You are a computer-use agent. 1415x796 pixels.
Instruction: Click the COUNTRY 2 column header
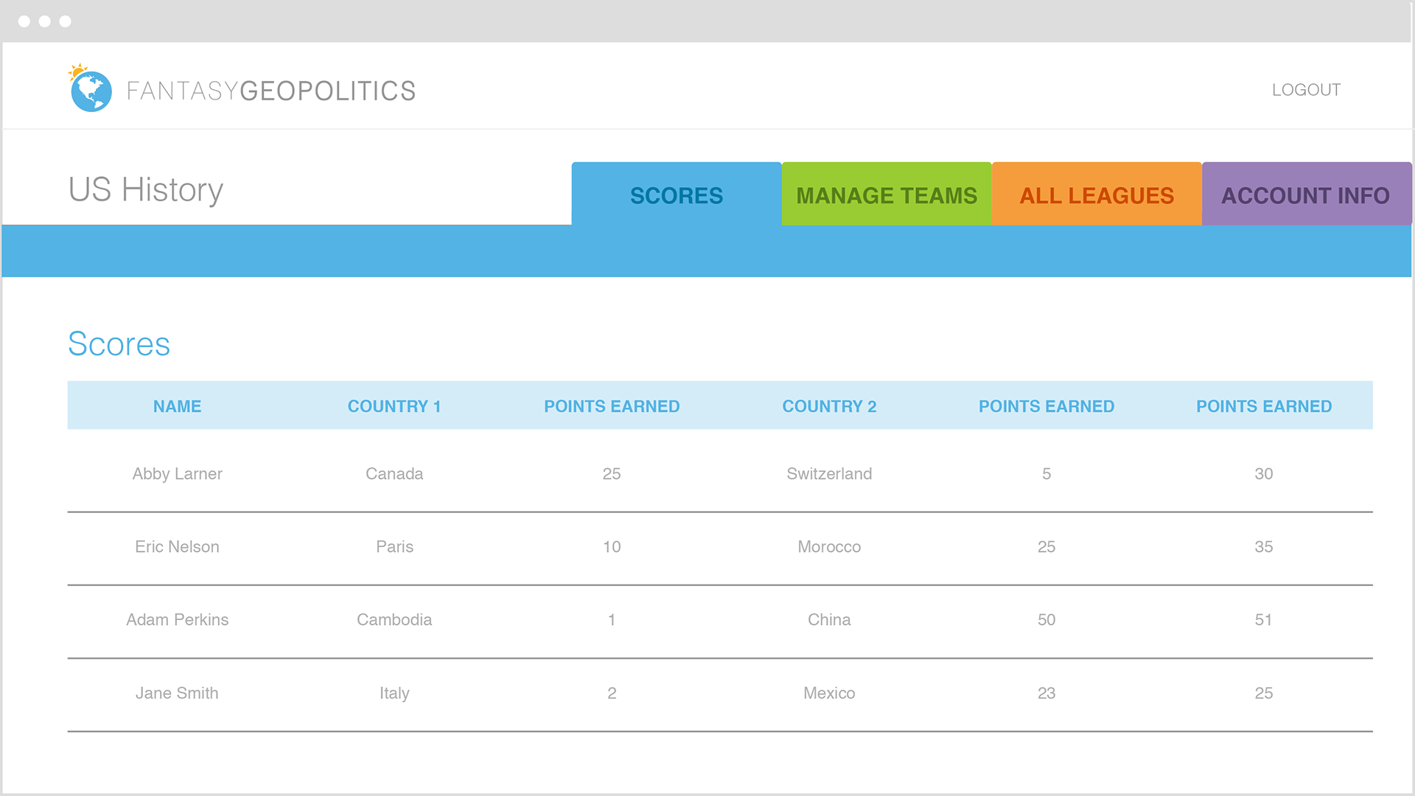829,406
